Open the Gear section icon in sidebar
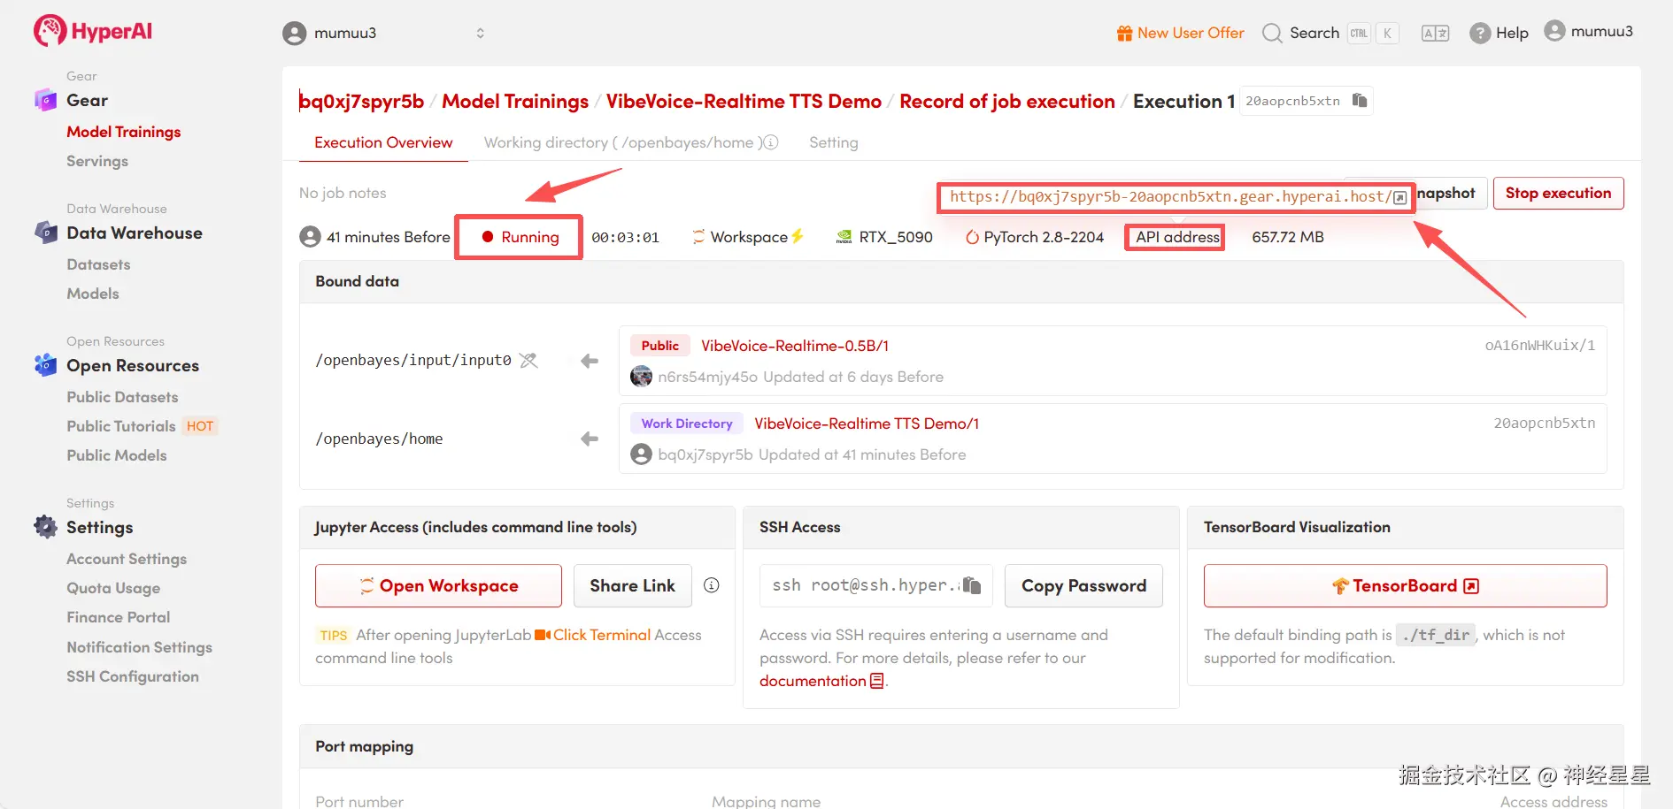Image resolution: width=1673 pixels, height=809 pixels. tap(45, 100)
